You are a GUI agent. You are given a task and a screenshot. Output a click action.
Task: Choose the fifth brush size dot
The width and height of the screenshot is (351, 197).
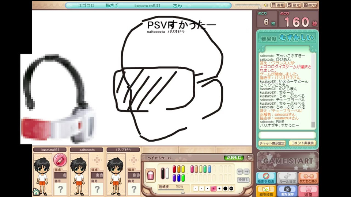pos(219,189)
